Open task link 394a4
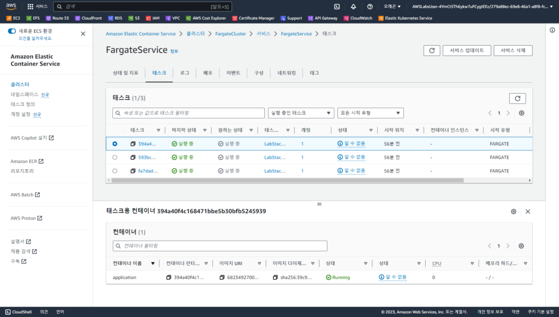The width and height of the screenshot is (559, 317). pos(147,144)
